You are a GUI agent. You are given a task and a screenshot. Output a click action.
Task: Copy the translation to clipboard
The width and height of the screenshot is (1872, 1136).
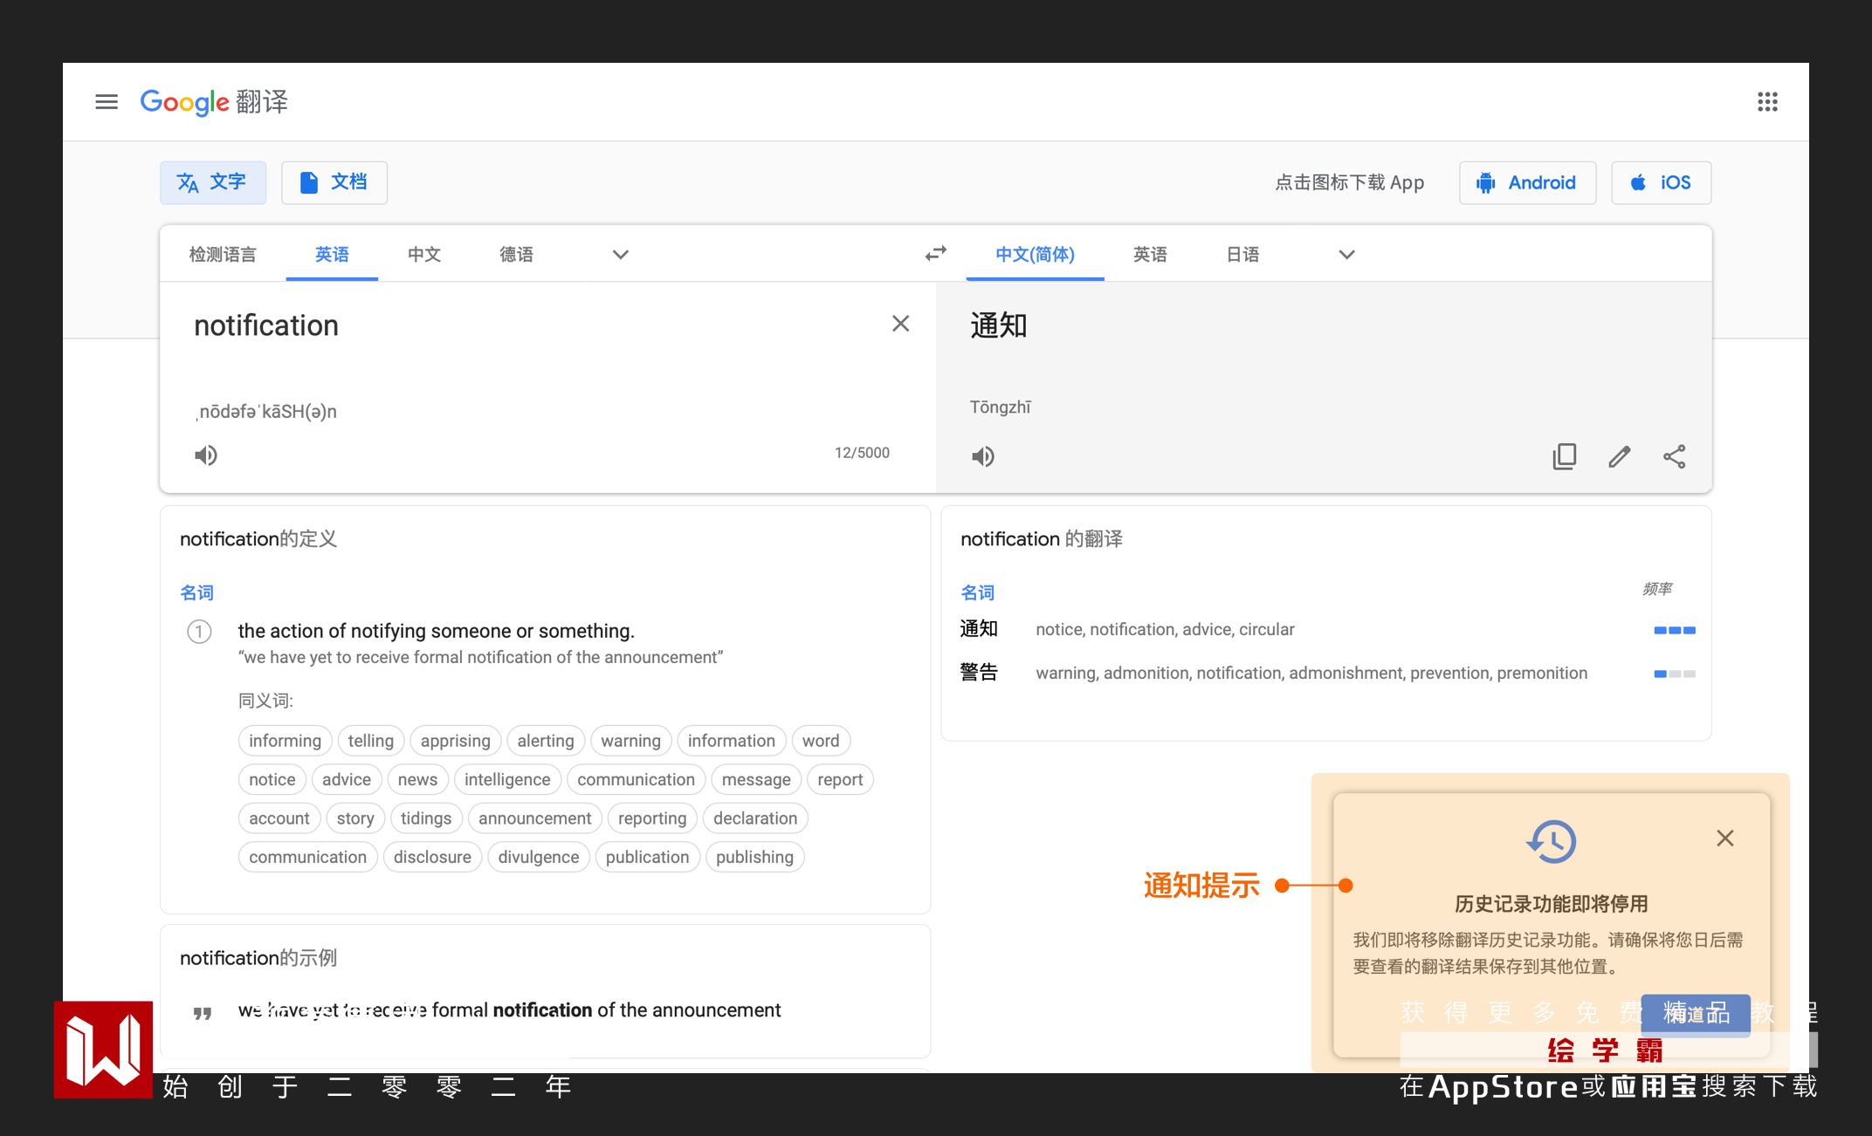click(x=1565, y=456)
